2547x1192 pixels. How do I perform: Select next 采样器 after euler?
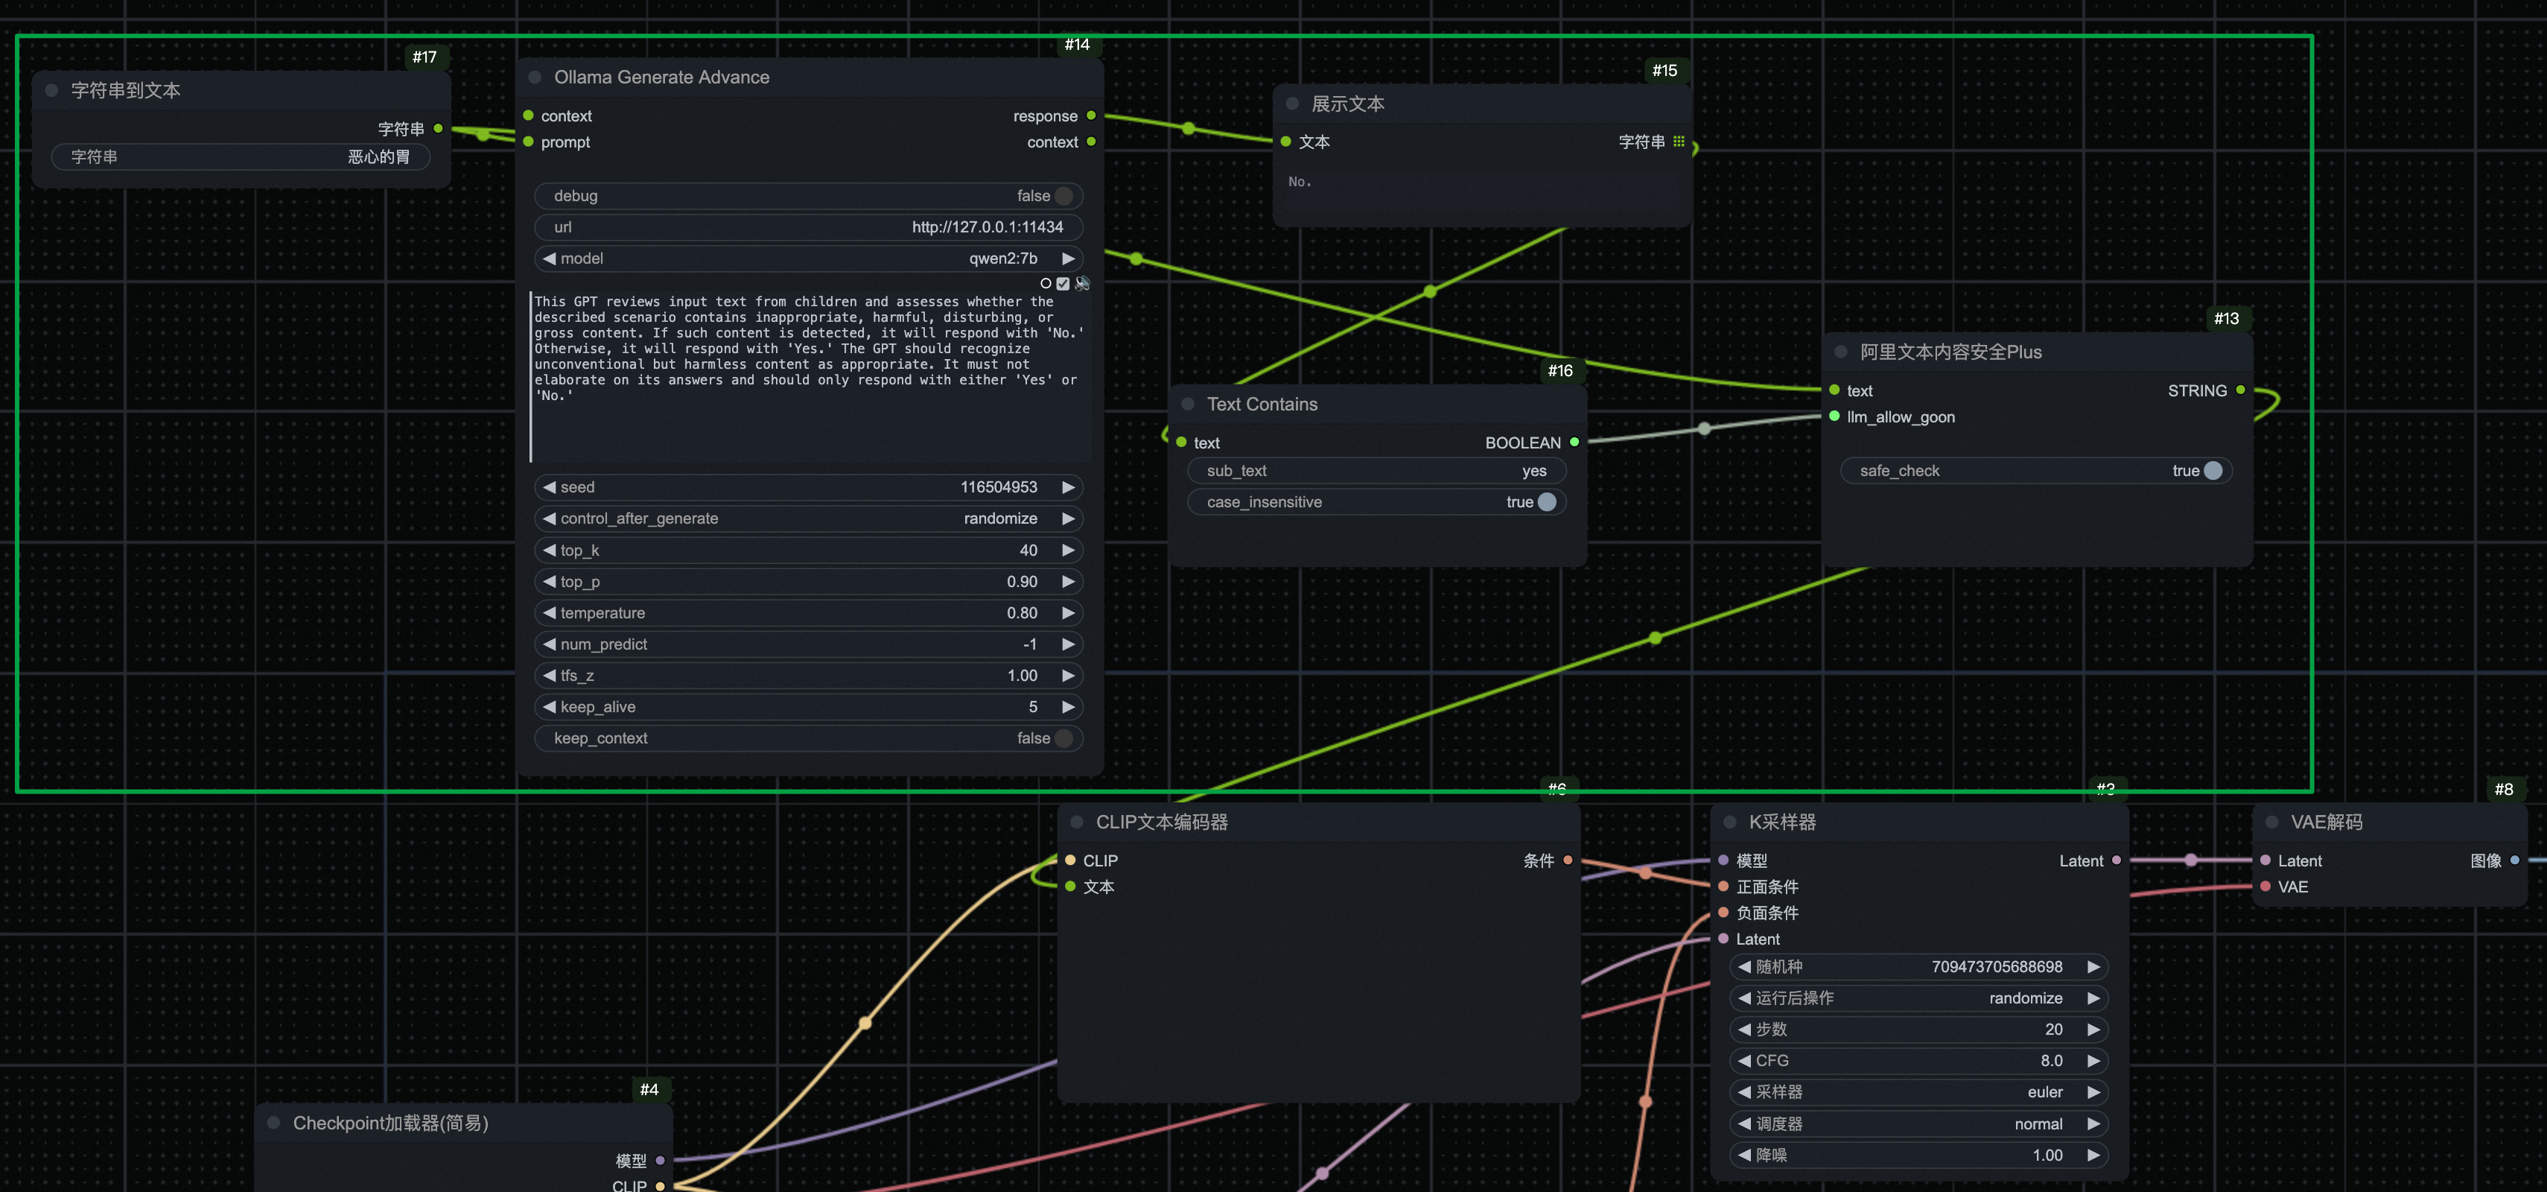[x=2093, y=1092]
